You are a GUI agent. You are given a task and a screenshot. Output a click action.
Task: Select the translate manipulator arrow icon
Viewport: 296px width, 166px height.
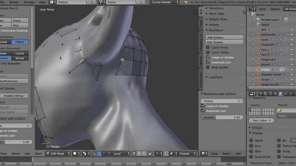coord(99,154)
